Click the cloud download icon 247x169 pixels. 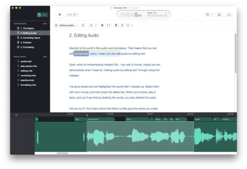click(219, 15)
